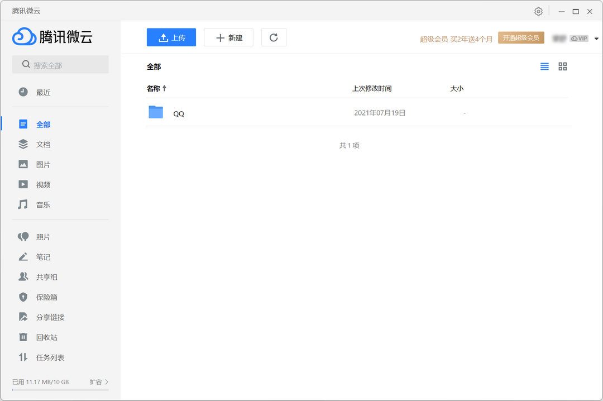Click the 开通超级会员 button
This screenshot has height=401, width=603.
tap(520, 38)
